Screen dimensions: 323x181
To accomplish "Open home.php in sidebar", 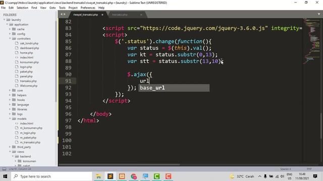I will 26,53.
